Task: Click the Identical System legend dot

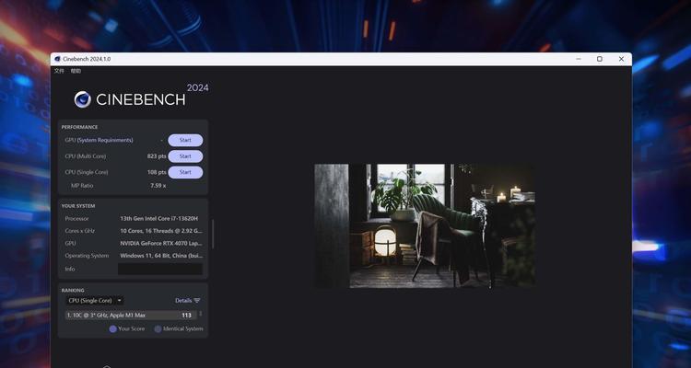Action: click(158, 328)
